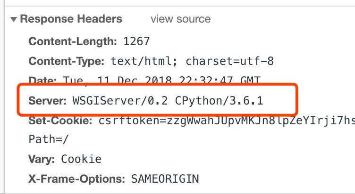
Task: Click the SAMEORIGIN value
Action: tap(165, 179)
